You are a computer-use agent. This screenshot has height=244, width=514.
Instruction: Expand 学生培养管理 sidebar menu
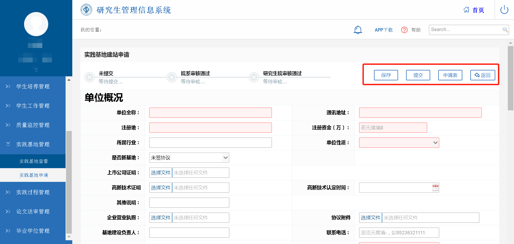[x=33, y=87]
